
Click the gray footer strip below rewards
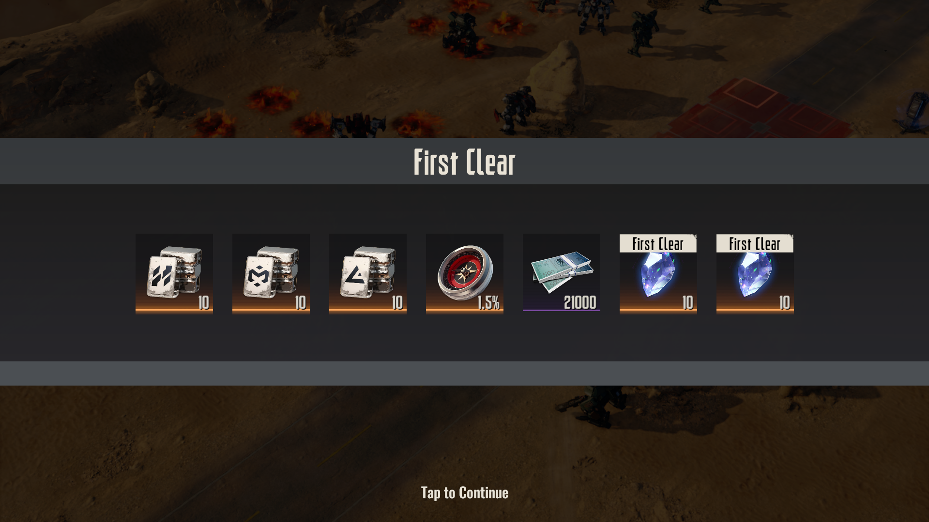click(x=465, y=373)
